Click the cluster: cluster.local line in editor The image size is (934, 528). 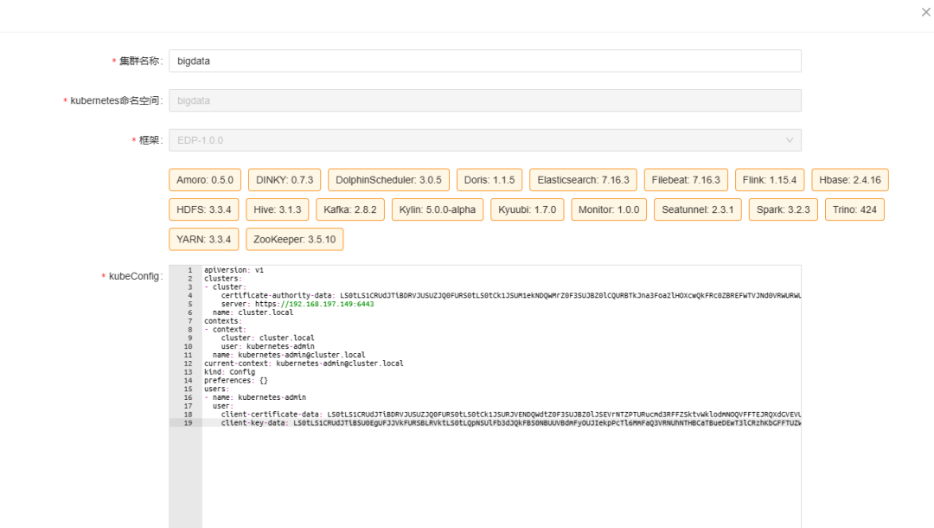(267, 338)
